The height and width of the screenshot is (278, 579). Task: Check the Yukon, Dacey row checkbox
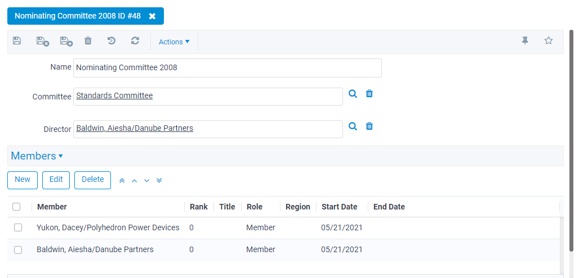click(18, 228)
